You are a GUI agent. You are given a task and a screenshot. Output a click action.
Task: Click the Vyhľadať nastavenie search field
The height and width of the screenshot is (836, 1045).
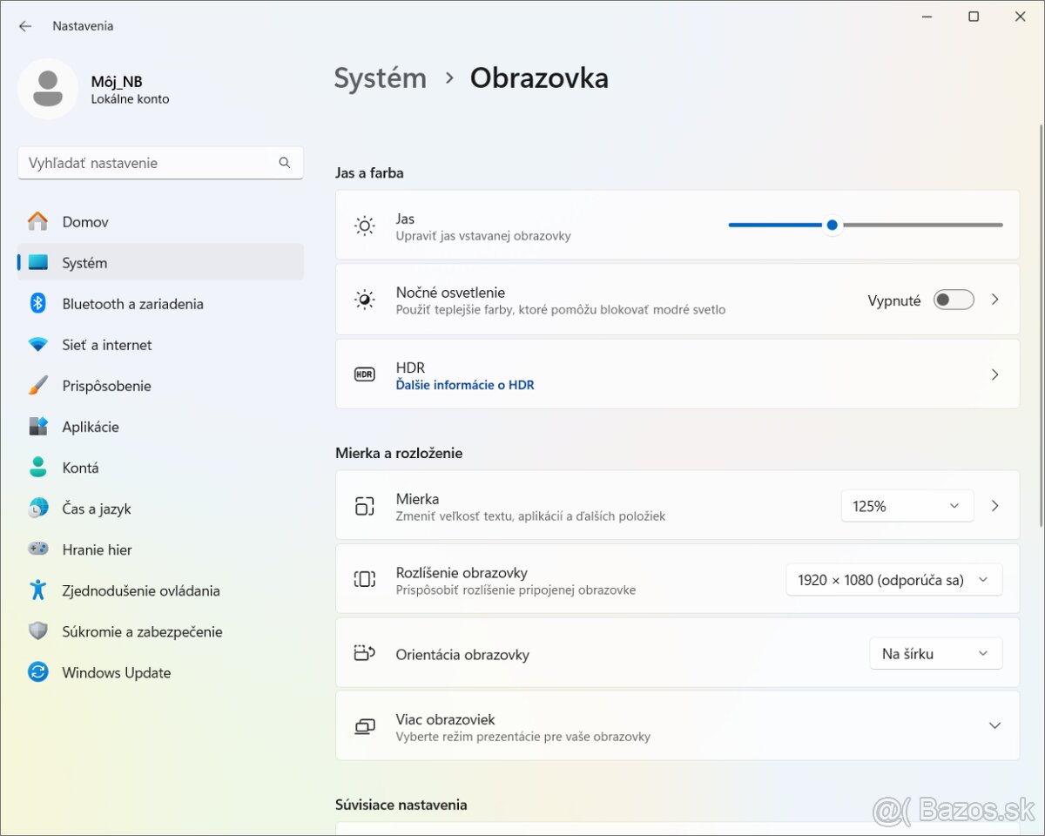150,163
